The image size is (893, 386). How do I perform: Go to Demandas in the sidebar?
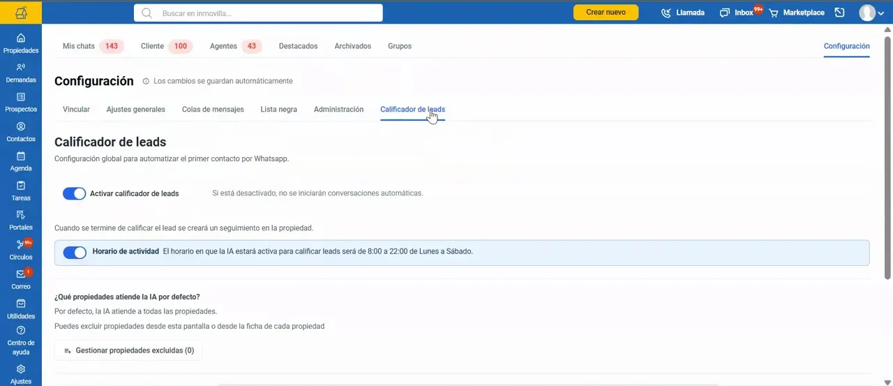click(21, 73)
